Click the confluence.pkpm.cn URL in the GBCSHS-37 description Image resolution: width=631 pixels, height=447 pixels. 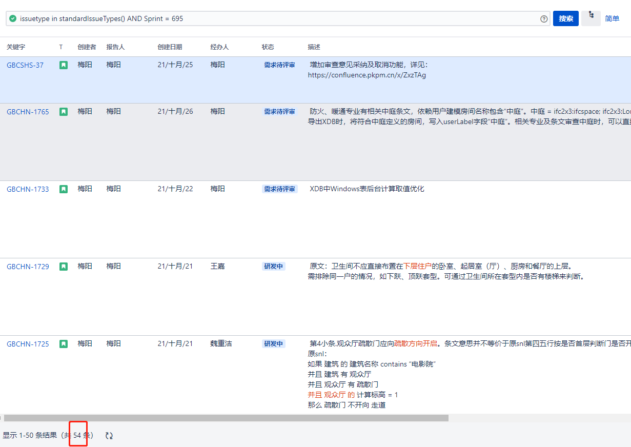[367, 75]
